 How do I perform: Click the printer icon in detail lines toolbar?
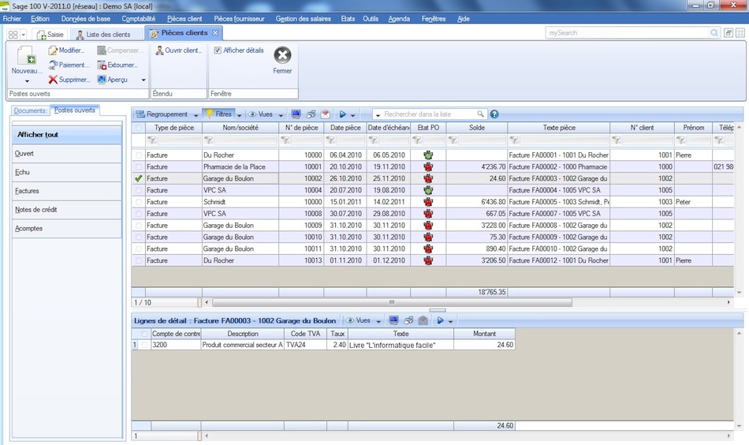[408, 320]
